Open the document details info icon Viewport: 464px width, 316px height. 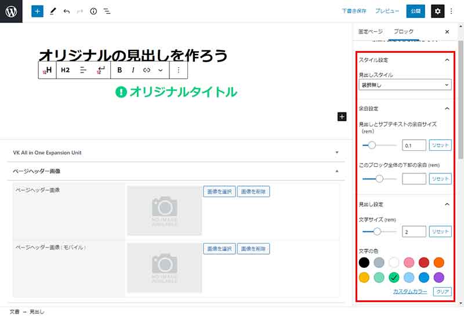click(x=93, y=11)
